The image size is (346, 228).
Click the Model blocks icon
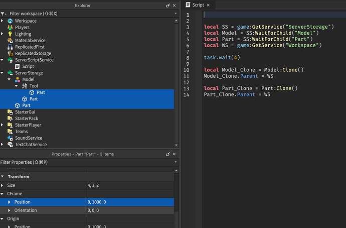click(17, 79)
